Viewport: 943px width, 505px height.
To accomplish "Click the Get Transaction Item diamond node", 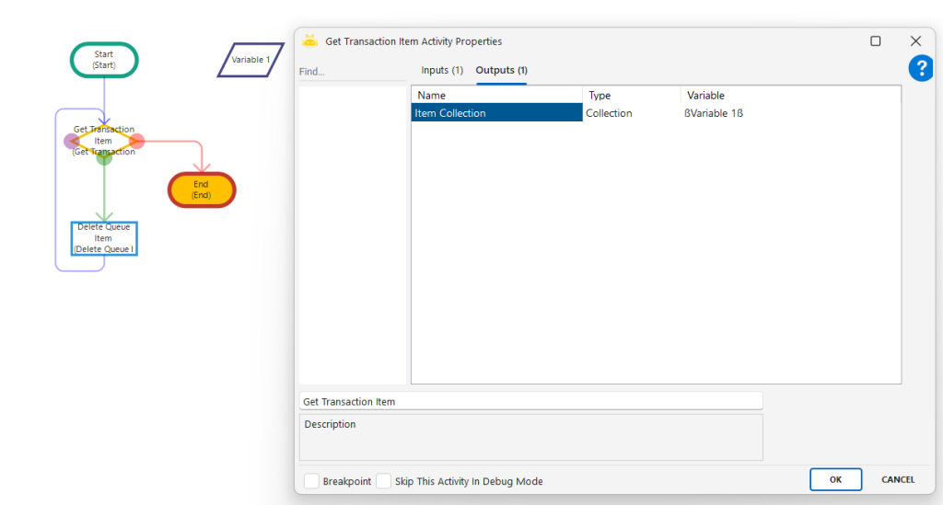I will (104, 141).
